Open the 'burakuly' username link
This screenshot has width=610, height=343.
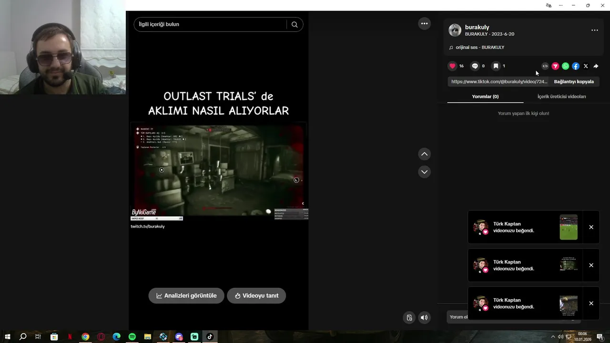(477, 27)
